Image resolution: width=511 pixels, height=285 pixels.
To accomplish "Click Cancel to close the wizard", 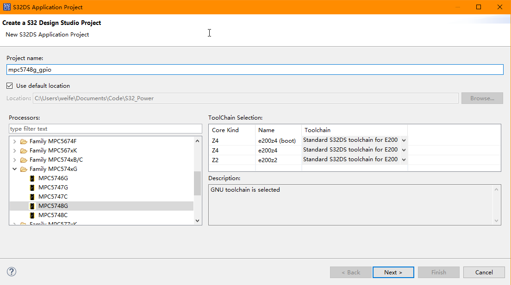I will (x=484, y=272).
